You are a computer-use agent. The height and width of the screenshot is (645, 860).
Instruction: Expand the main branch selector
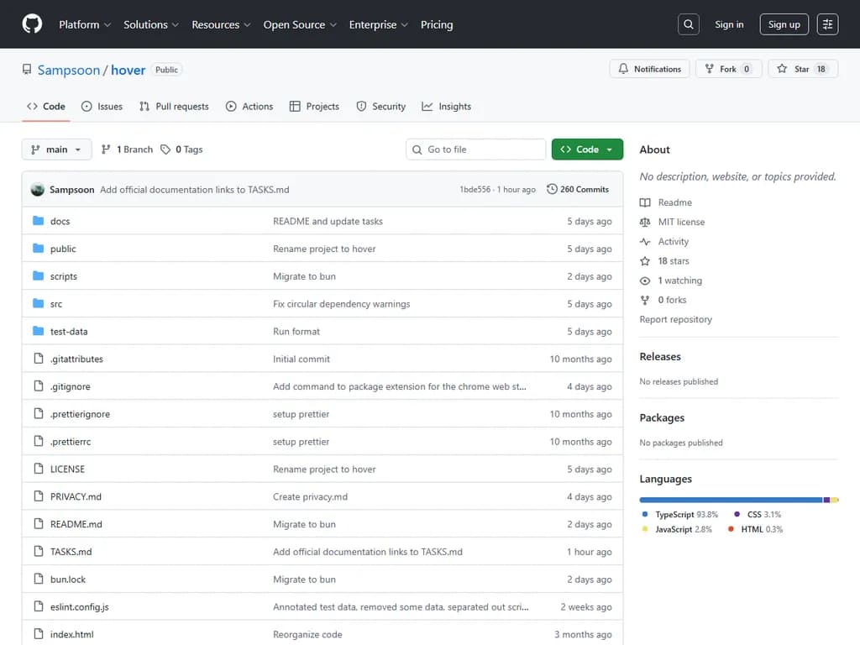56,149
